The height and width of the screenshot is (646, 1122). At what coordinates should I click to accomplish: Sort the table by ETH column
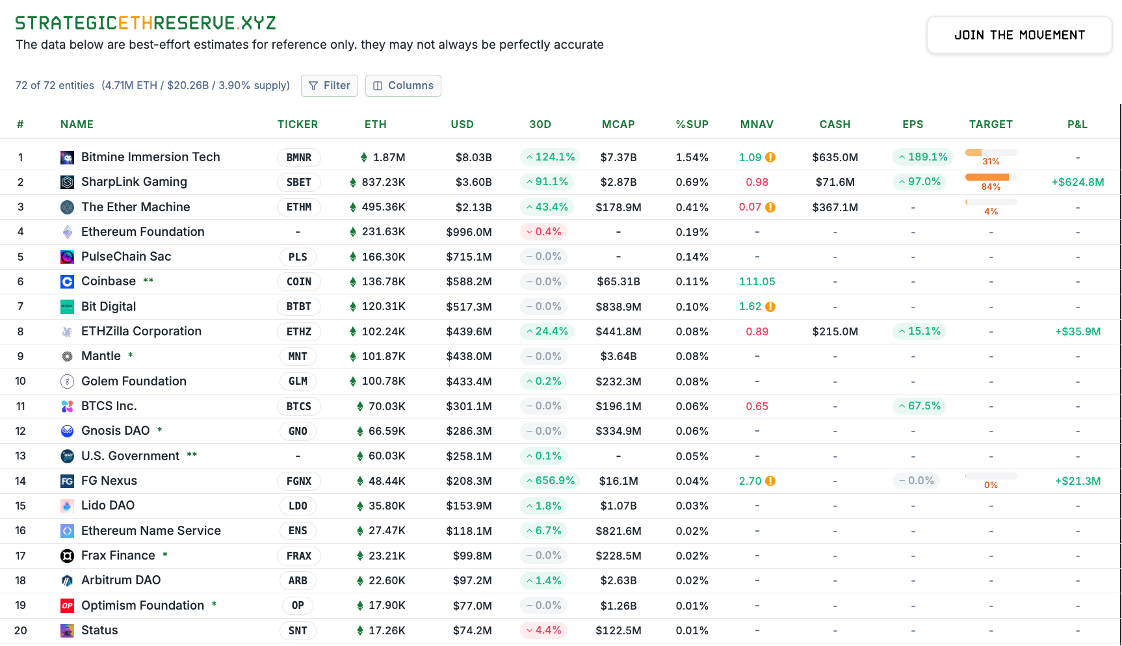[376, 124]
